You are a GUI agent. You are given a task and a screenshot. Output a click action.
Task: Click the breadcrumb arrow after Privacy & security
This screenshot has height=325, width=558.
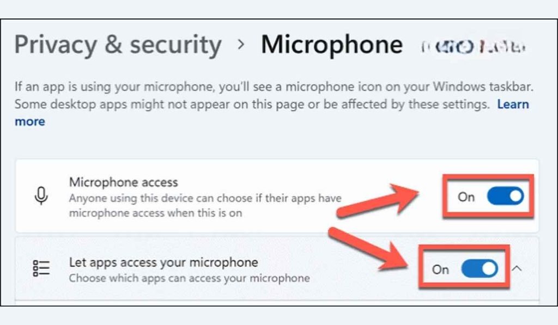point(241,45)
